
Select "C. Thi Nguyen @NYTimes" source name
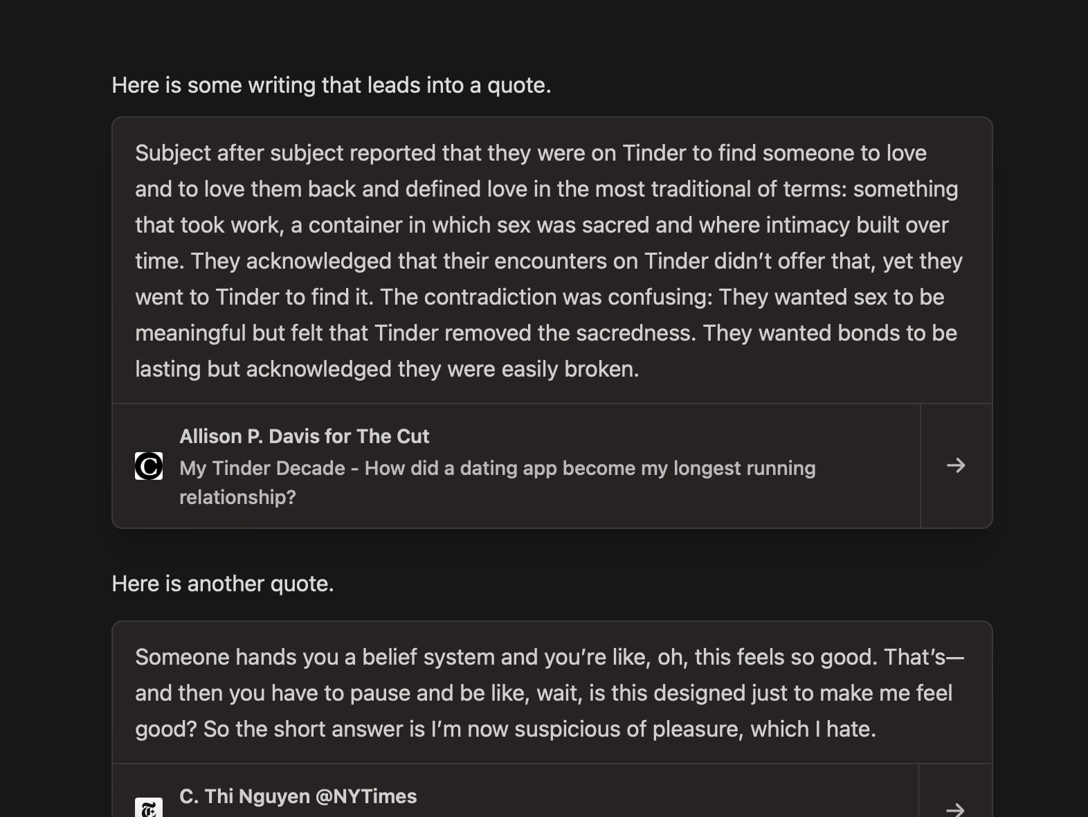click(298, 796)
